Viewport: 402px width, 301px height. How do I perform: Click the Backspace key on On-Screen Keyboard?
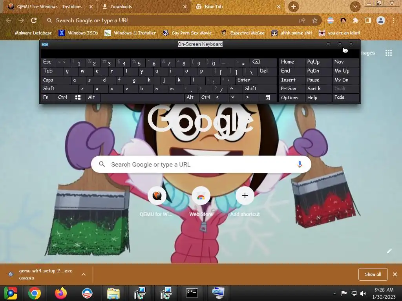coord(264,62)
